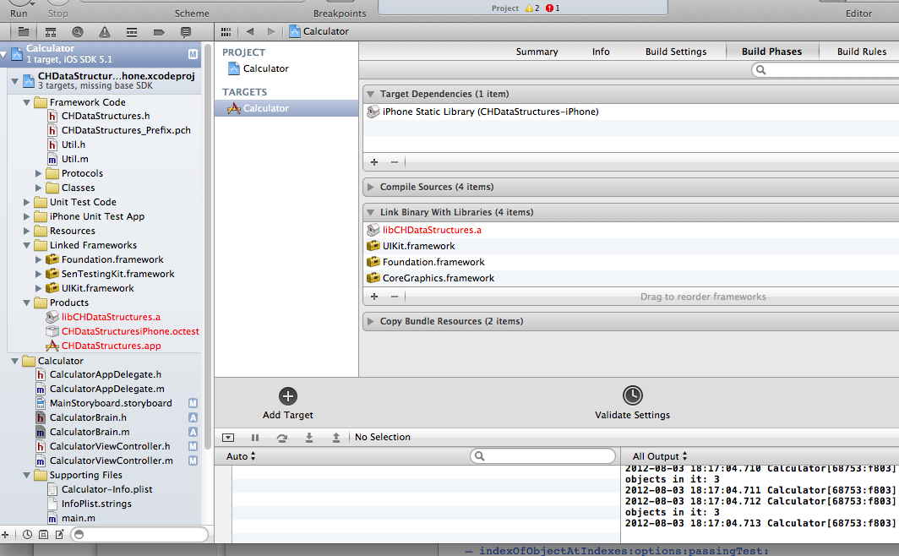
Task: Collapse the Products group
Action: tap(26, 303)
